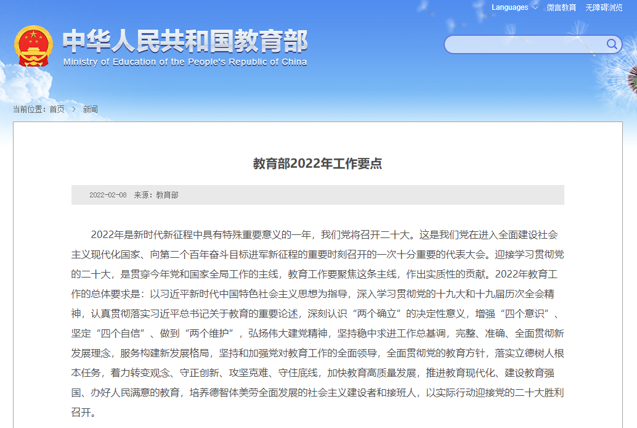
Task: Click the national emblem logo
Action: (33, 46)
